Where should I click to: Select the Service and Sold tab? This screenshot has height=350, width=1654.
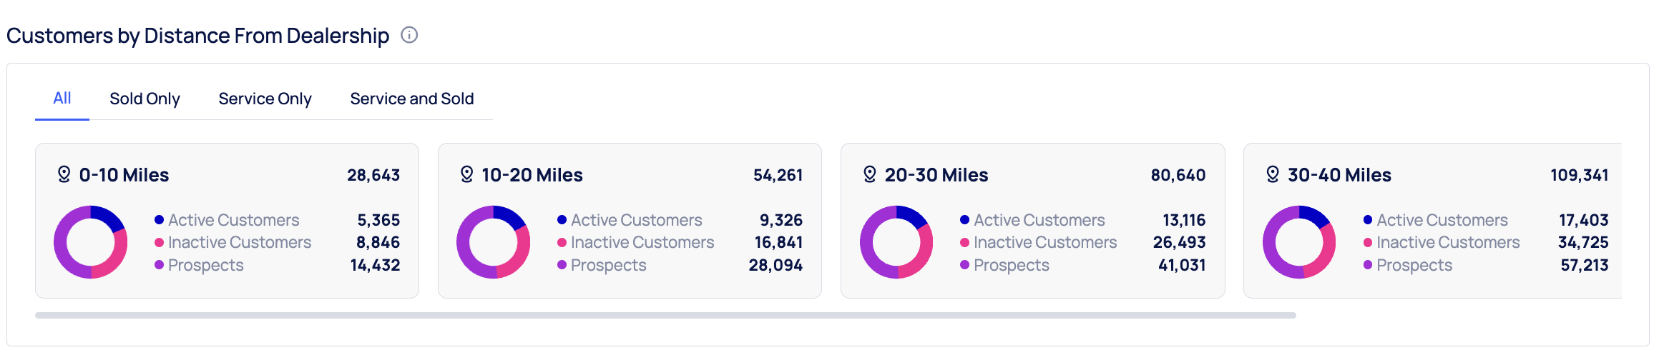412,99
